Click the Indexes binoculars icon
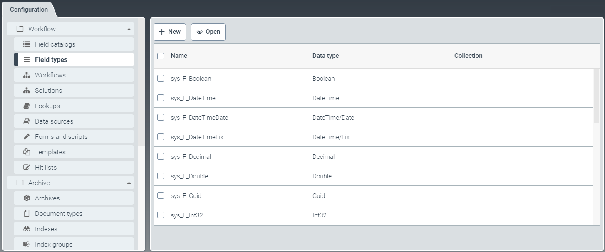Screen dimensions: 605x252 [27, 229]
